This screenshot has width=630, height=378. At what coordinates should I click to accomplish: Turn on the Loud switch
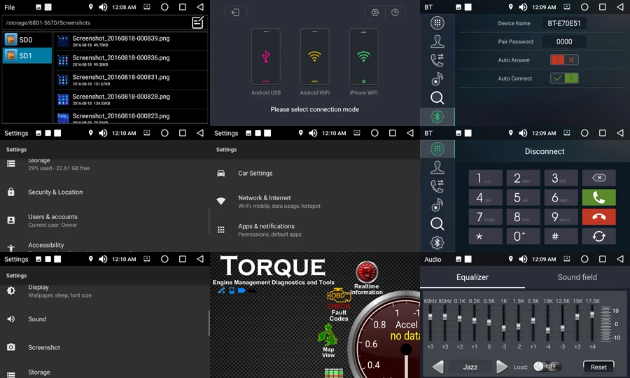point(545,367)
